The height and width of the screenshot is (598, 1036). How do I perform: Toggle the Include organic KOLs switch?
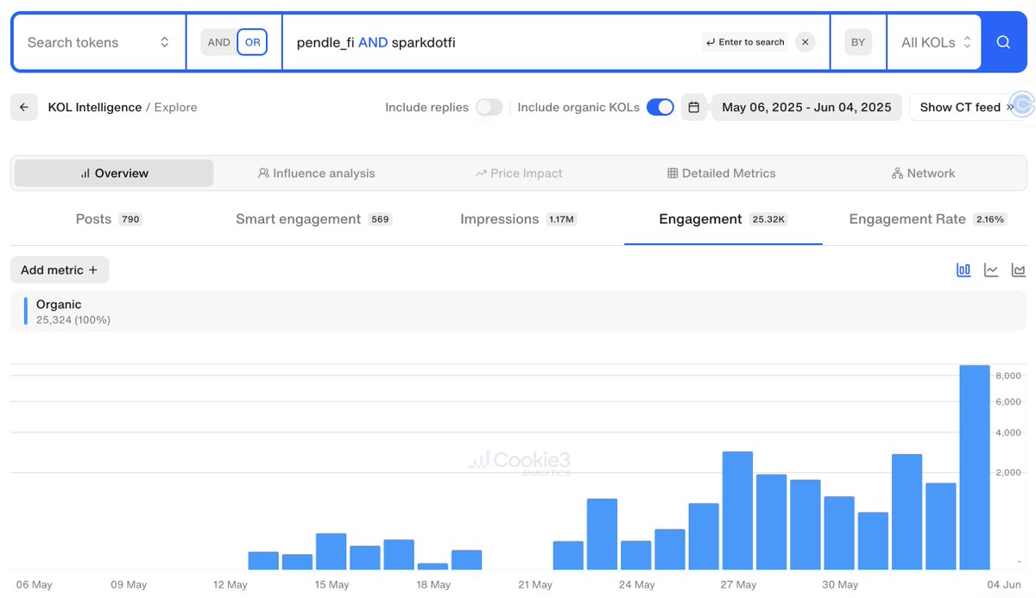[x=660, y=107]
